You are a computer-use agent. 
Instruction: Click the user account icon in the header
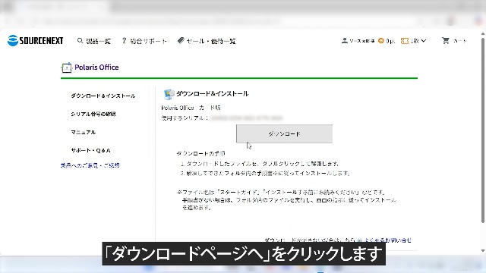tap(344, 40)
